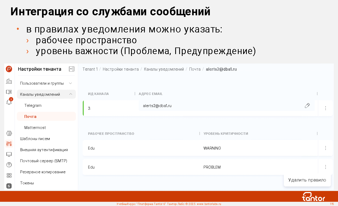Image resolution: width=338 pixels, height=206 pixels.
Task: Open notifications bell with badge
Action: point(9,102)
